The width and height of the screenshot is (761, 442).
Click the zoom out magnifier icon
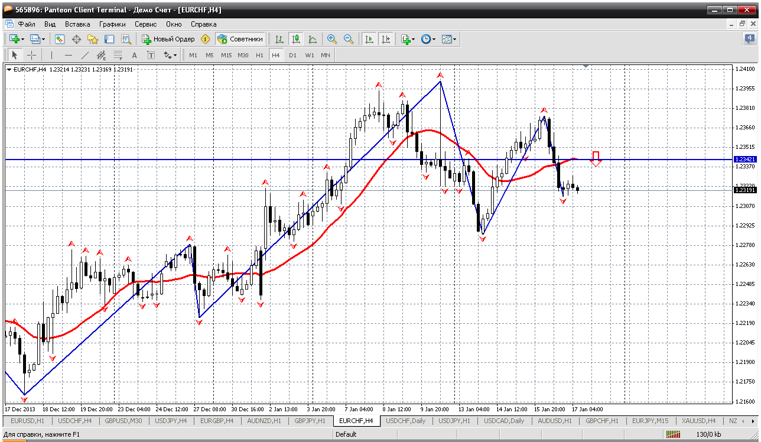coord(349,39)
